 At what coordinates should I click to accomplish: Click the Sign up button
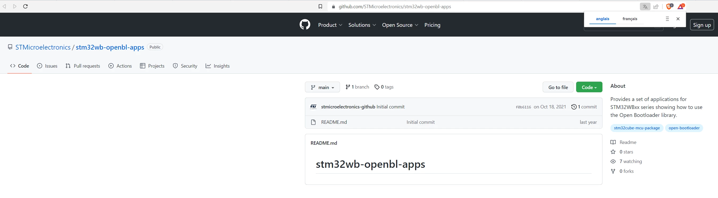[702, 25]
